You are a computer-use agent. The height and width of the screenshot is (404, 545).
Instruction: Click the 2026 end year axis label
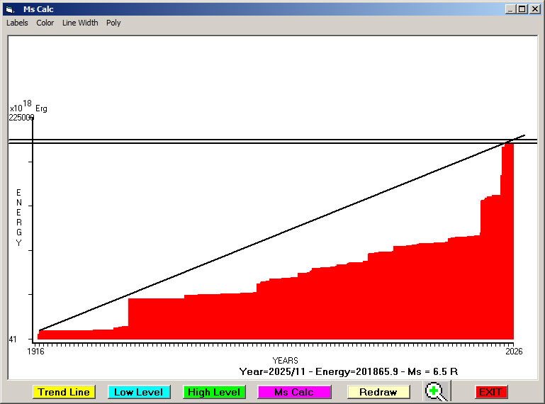click(x=513, y=352)
